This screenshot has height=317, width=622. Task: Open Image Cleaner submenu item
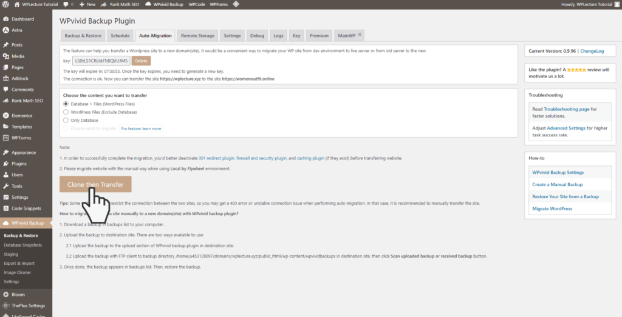click(x=18, y=272)
